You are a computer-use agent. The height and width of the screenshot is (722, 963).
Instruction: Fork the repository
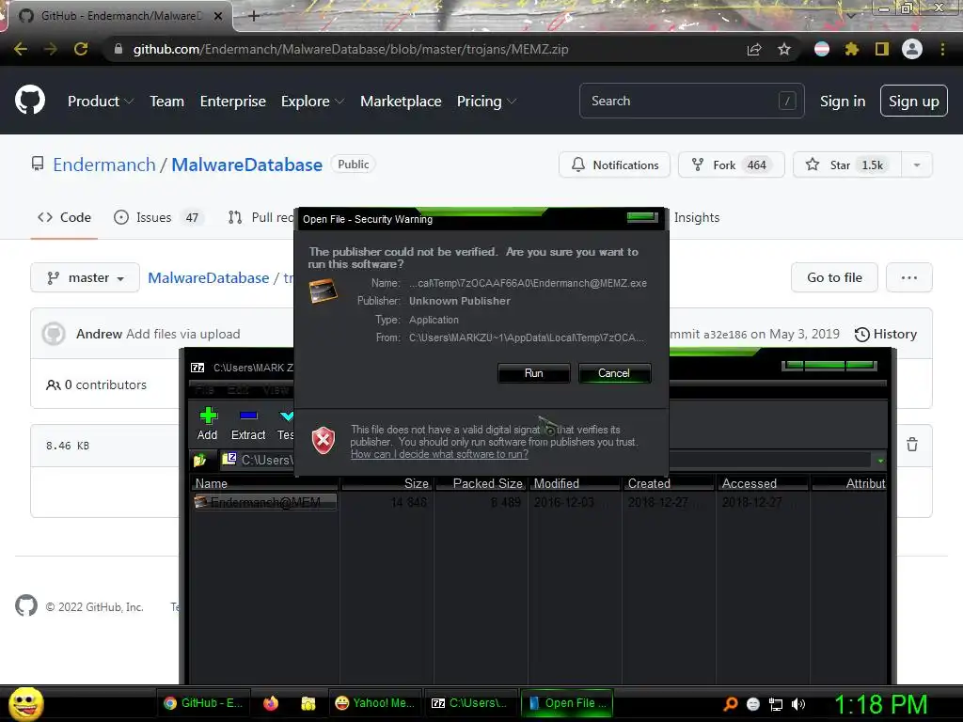(x=731, y=165)
